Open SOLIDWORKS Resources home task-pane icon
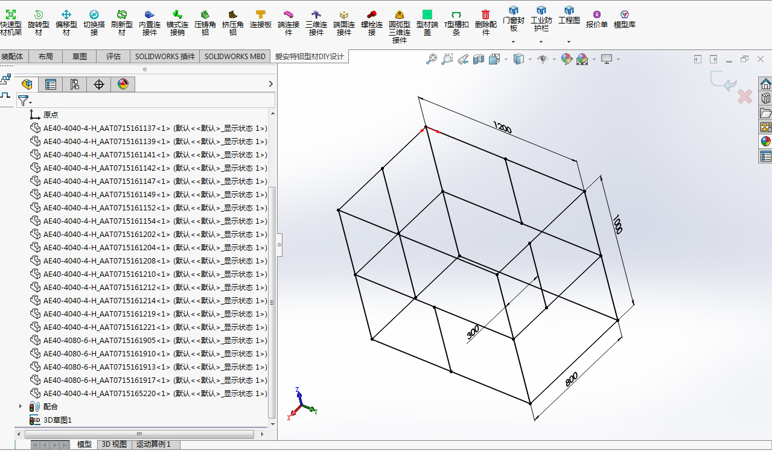Image resolution: width=772 pixels, height=451 pixels. click(x=765, y=84)
